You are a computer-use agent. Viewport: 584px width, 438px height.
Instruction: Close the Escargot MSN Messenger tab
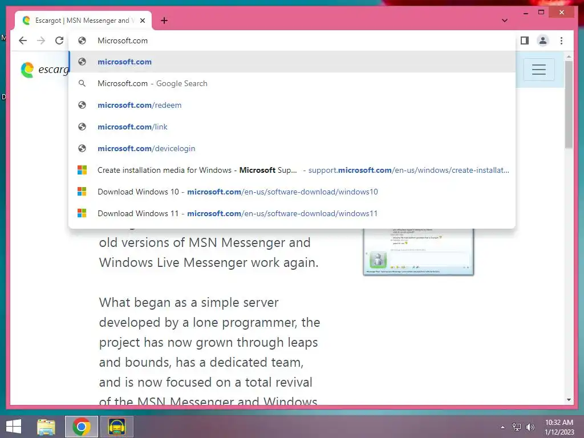pos(142,21)
